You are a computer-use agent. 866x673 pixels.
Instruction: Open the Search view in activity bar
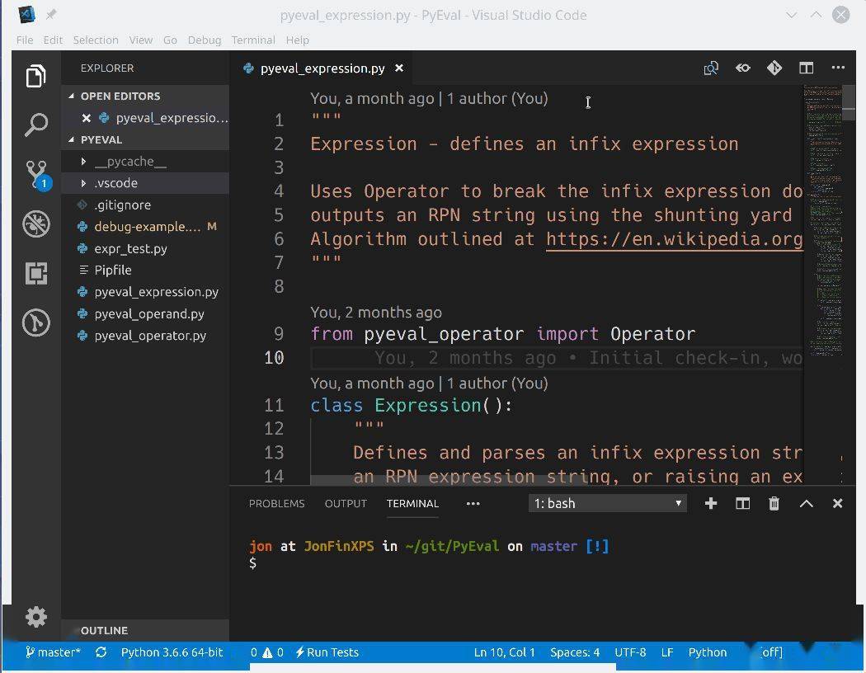(x=35, y=125)
